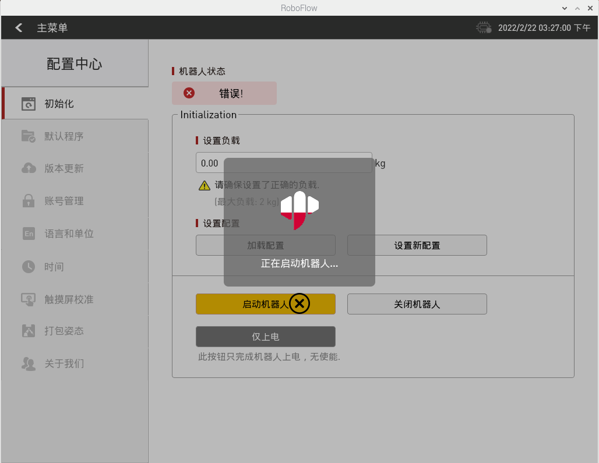Click the payload input field showing 0.00
Image resolution: width=599 pixels, height=463 pixels.
[x=210, y=163]
